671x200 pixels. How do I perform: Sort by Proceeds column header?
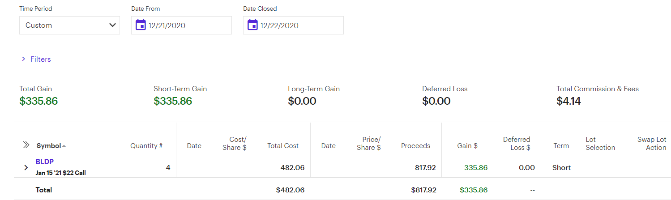coord(415,146)
